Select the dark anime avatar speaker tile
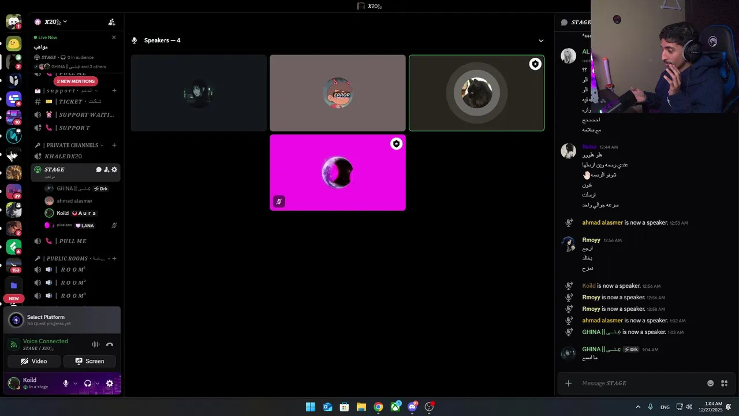 199,93
